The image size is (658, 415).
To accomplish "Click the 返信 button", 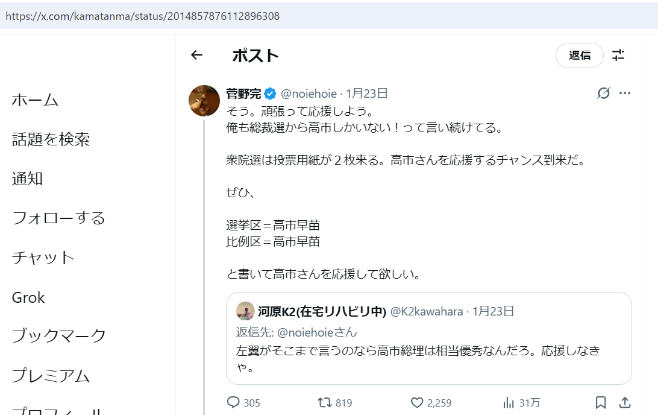I will 579,55.
